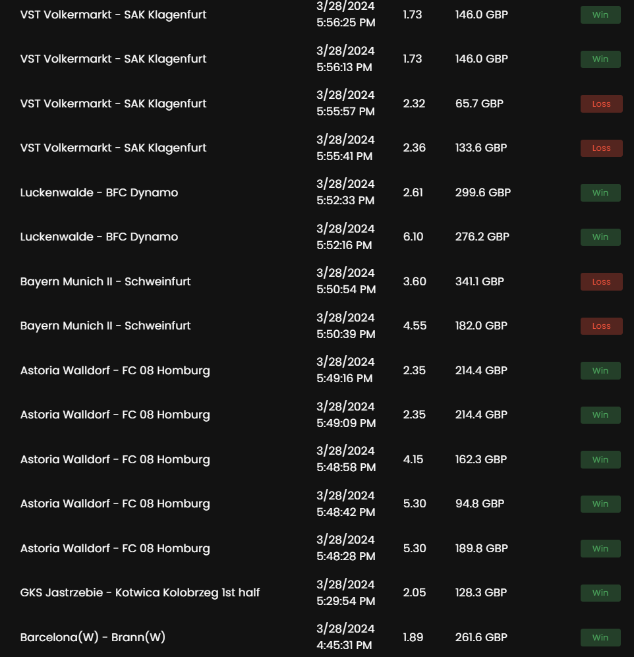The width and height of the screenshot is (634, 657).
Task: Open the GKS Jastrzebie - Kotwica Kolobrzeg 1st half match
Action: tap(140, 592)
